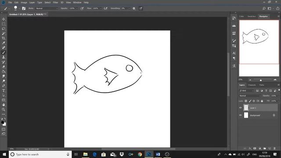Image resolution: width=281 pixels, height=158 pixels.
Task: Select the History Brush tool
Action: [4, 62]
